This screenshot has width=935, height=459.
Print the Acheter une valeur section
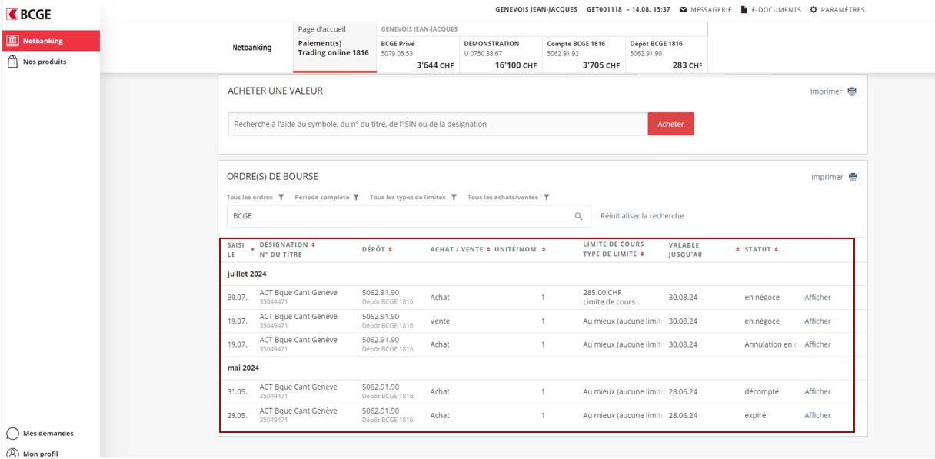[834, 91]
